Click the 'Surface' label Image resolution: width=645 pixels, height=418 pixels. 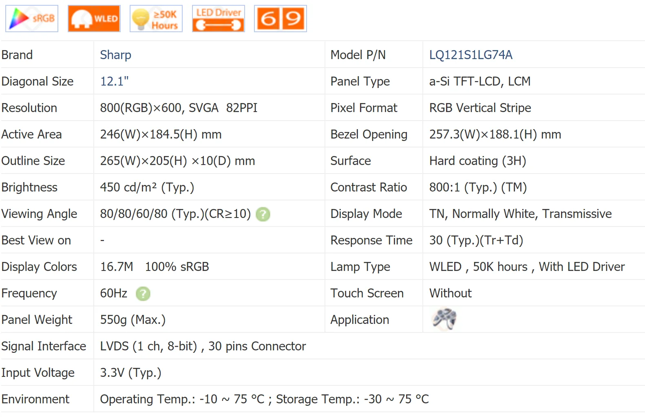point(351,161)
